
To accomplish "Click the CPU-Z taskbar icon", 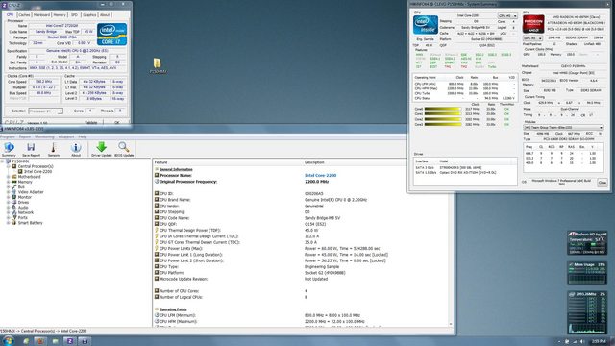I will tap(70, 341).
